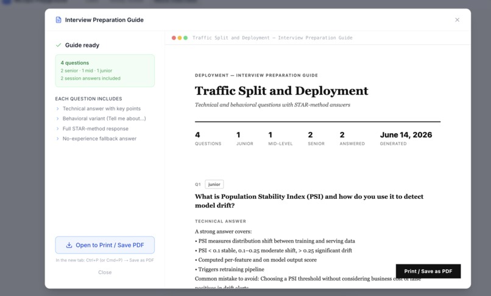
Task: Click the yellow dot in preview header
Action: (x=180, y=38)
